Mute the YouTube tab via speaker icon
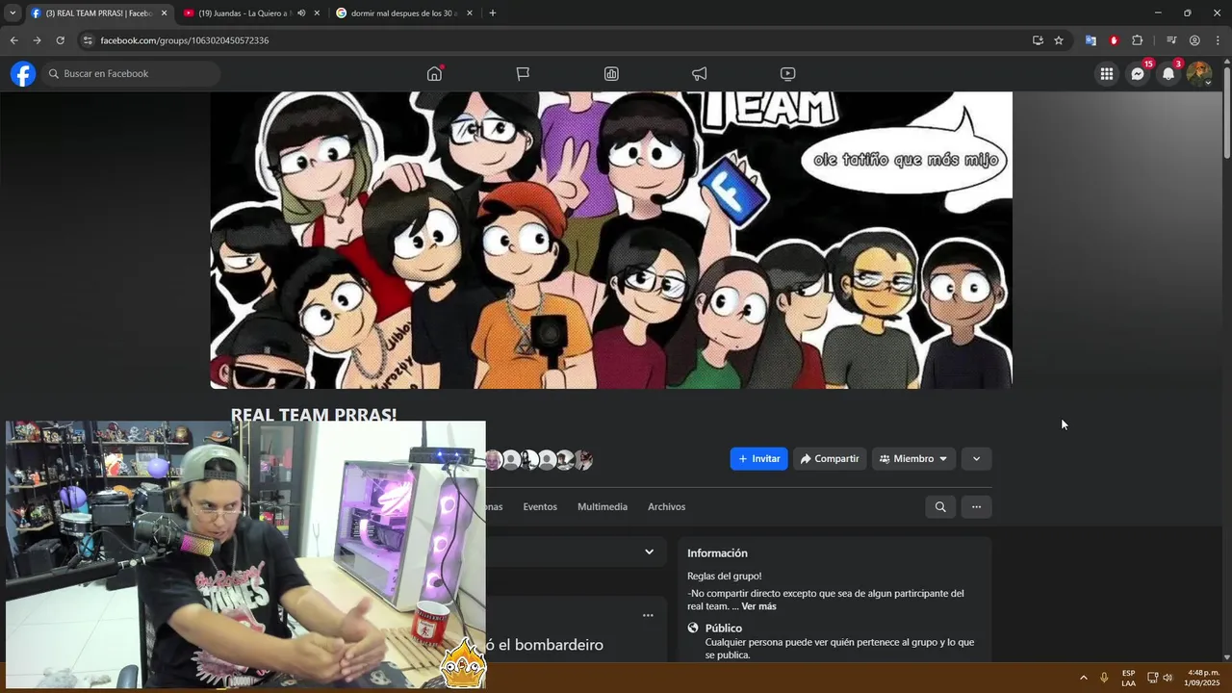1232x693 pixels. click(x=301, y=13)
